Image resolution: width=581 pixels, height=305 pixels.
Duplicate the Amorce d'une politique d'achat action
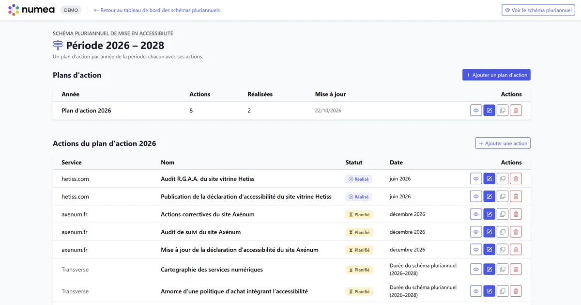(503, 291)
